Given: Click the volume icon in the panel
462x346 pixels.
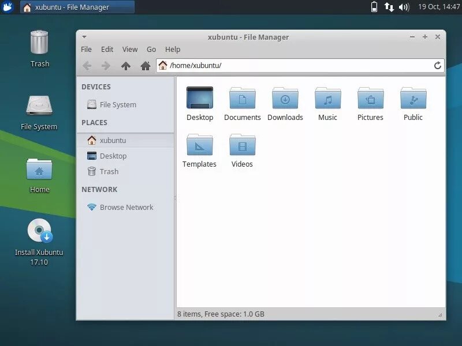Looking at the screenshot, I should click(404, 7).
